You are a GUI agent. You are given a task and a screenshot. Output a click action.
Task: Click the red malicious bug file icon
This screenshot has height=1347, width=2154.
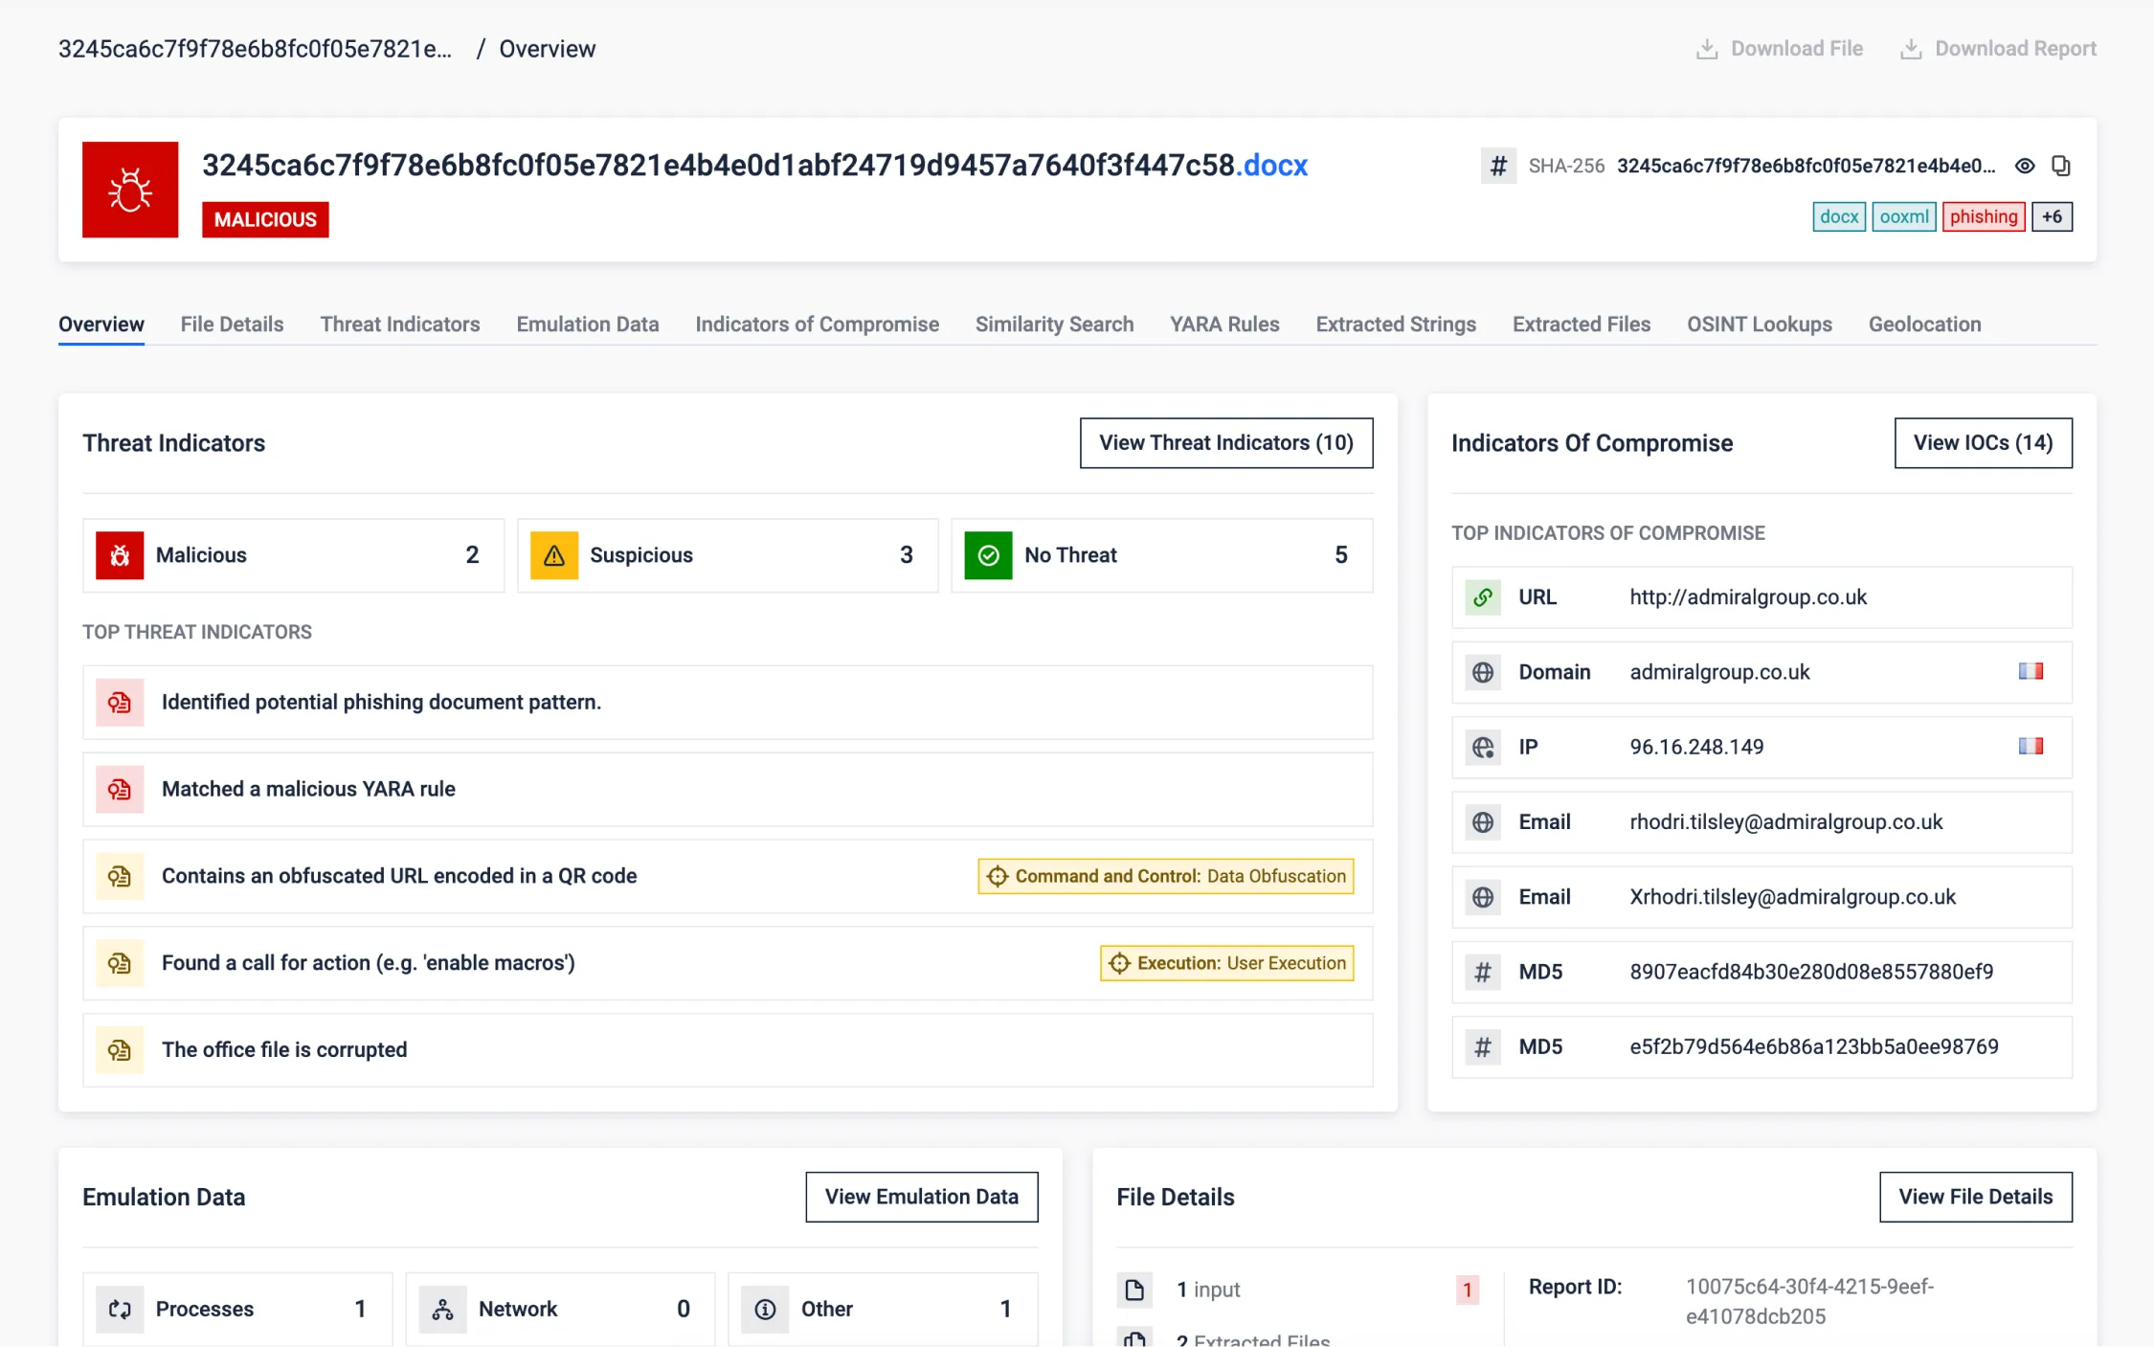point(130,190)
